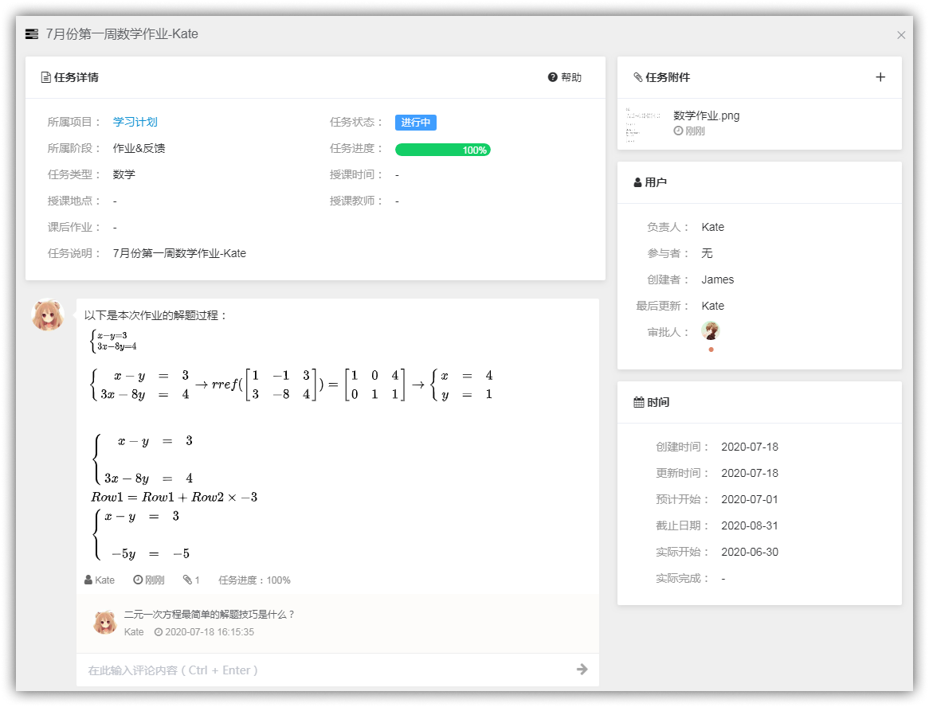Click the 100% task progress bar
Screen dimensions: 929x707
[442, 150]
